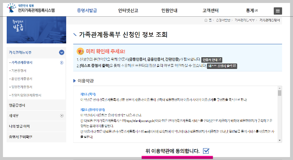Click the terms scrollbar thumb
Image resolution: width=293 pixels, height=160 pixels.
[280, 93]
